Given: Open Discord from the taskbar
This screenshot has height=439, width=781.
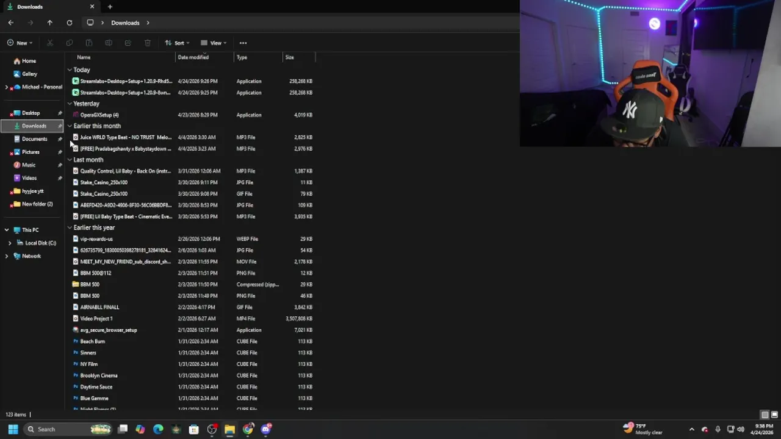Looking at the screenshot, I should pos(265,429).
